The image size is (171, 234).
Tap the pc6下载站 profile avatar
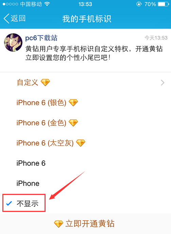(x=13, y=43)
